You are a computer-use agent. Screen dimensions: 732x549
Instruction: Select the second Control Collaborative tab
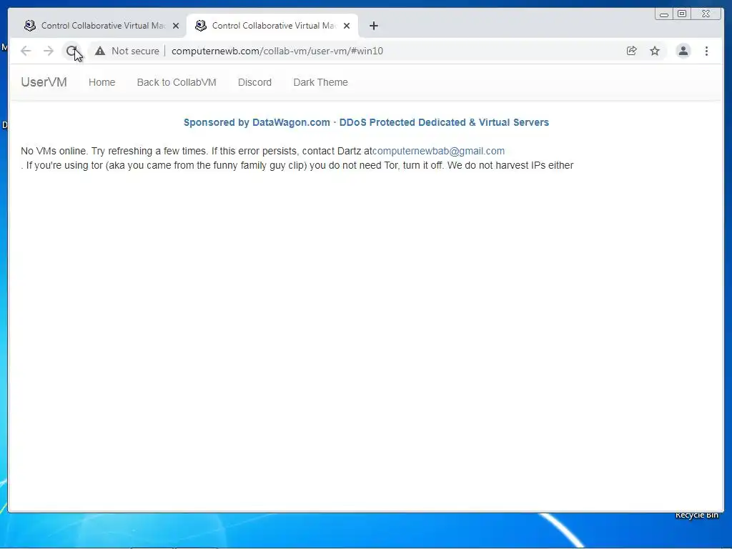(x=272, y=26)
